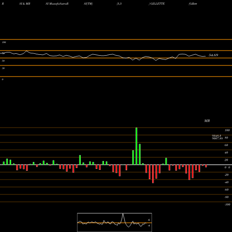Click the MR value 9348.3 label
Viewport: 232px width, 232px height.
tap(216, 135)
